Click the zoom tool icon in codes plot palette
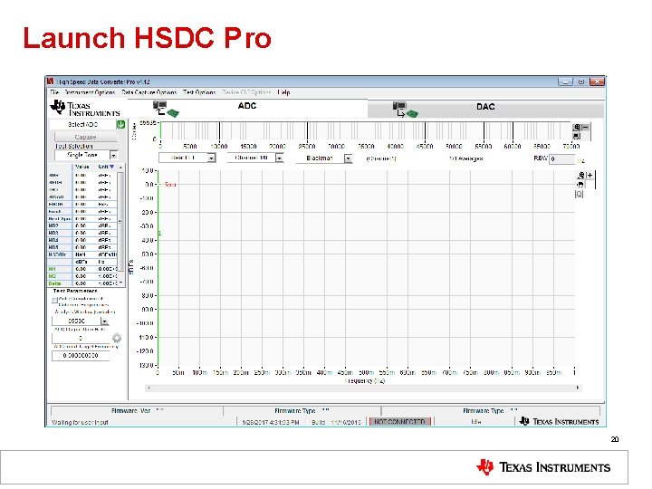The width and height of the screenshot is (652, 489). [x=577, y=128]
